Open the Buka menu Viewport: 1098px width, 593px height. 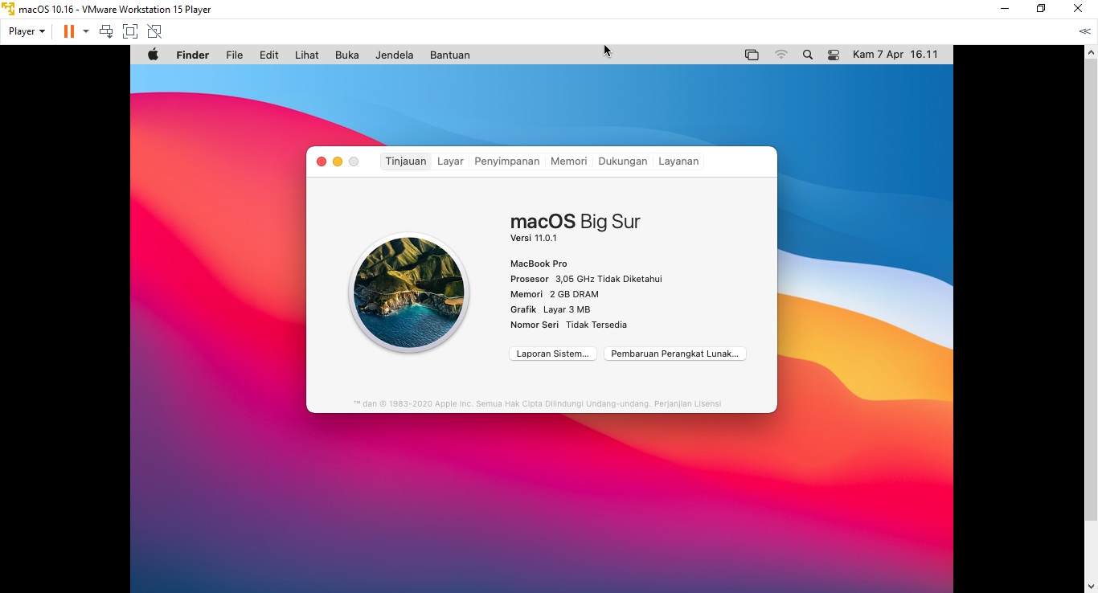click(x=347, y=55)
